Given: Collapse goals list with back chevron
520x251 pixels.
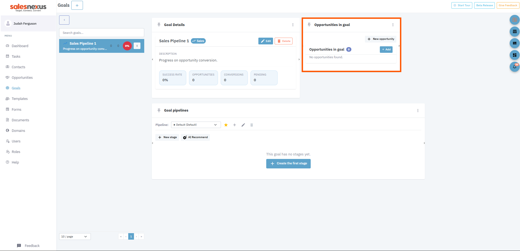Looking at the screenshot, I should [x=64, y=20].
